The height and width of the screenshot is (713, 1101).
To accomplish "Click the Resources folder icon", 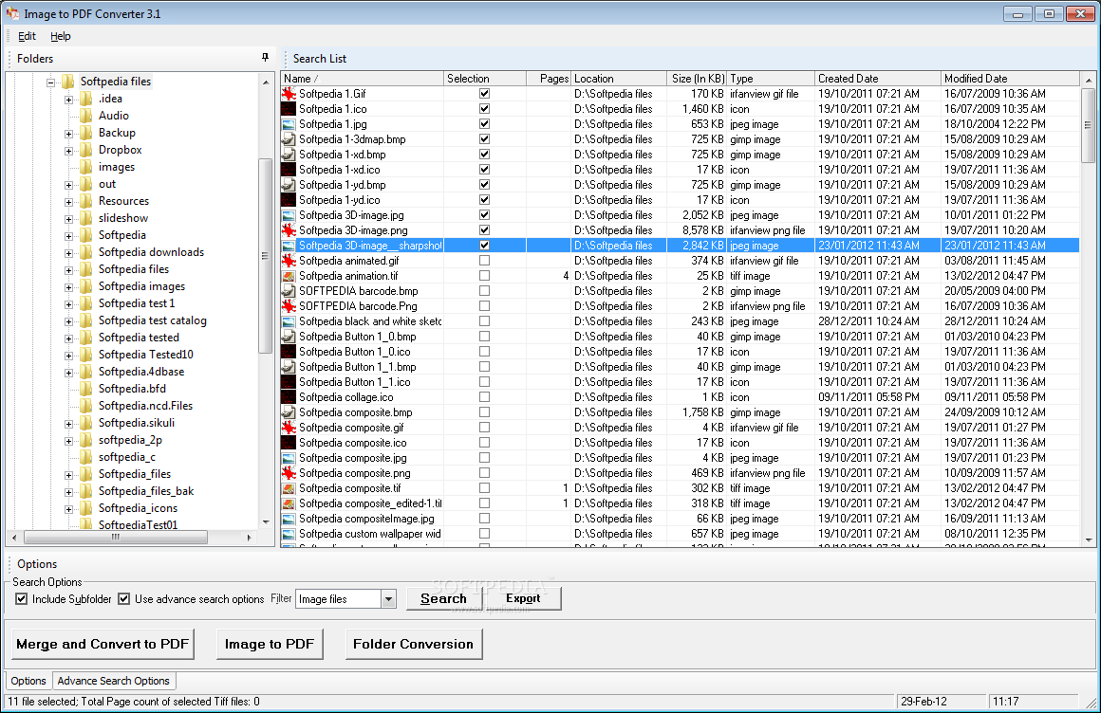I will 85,201.
